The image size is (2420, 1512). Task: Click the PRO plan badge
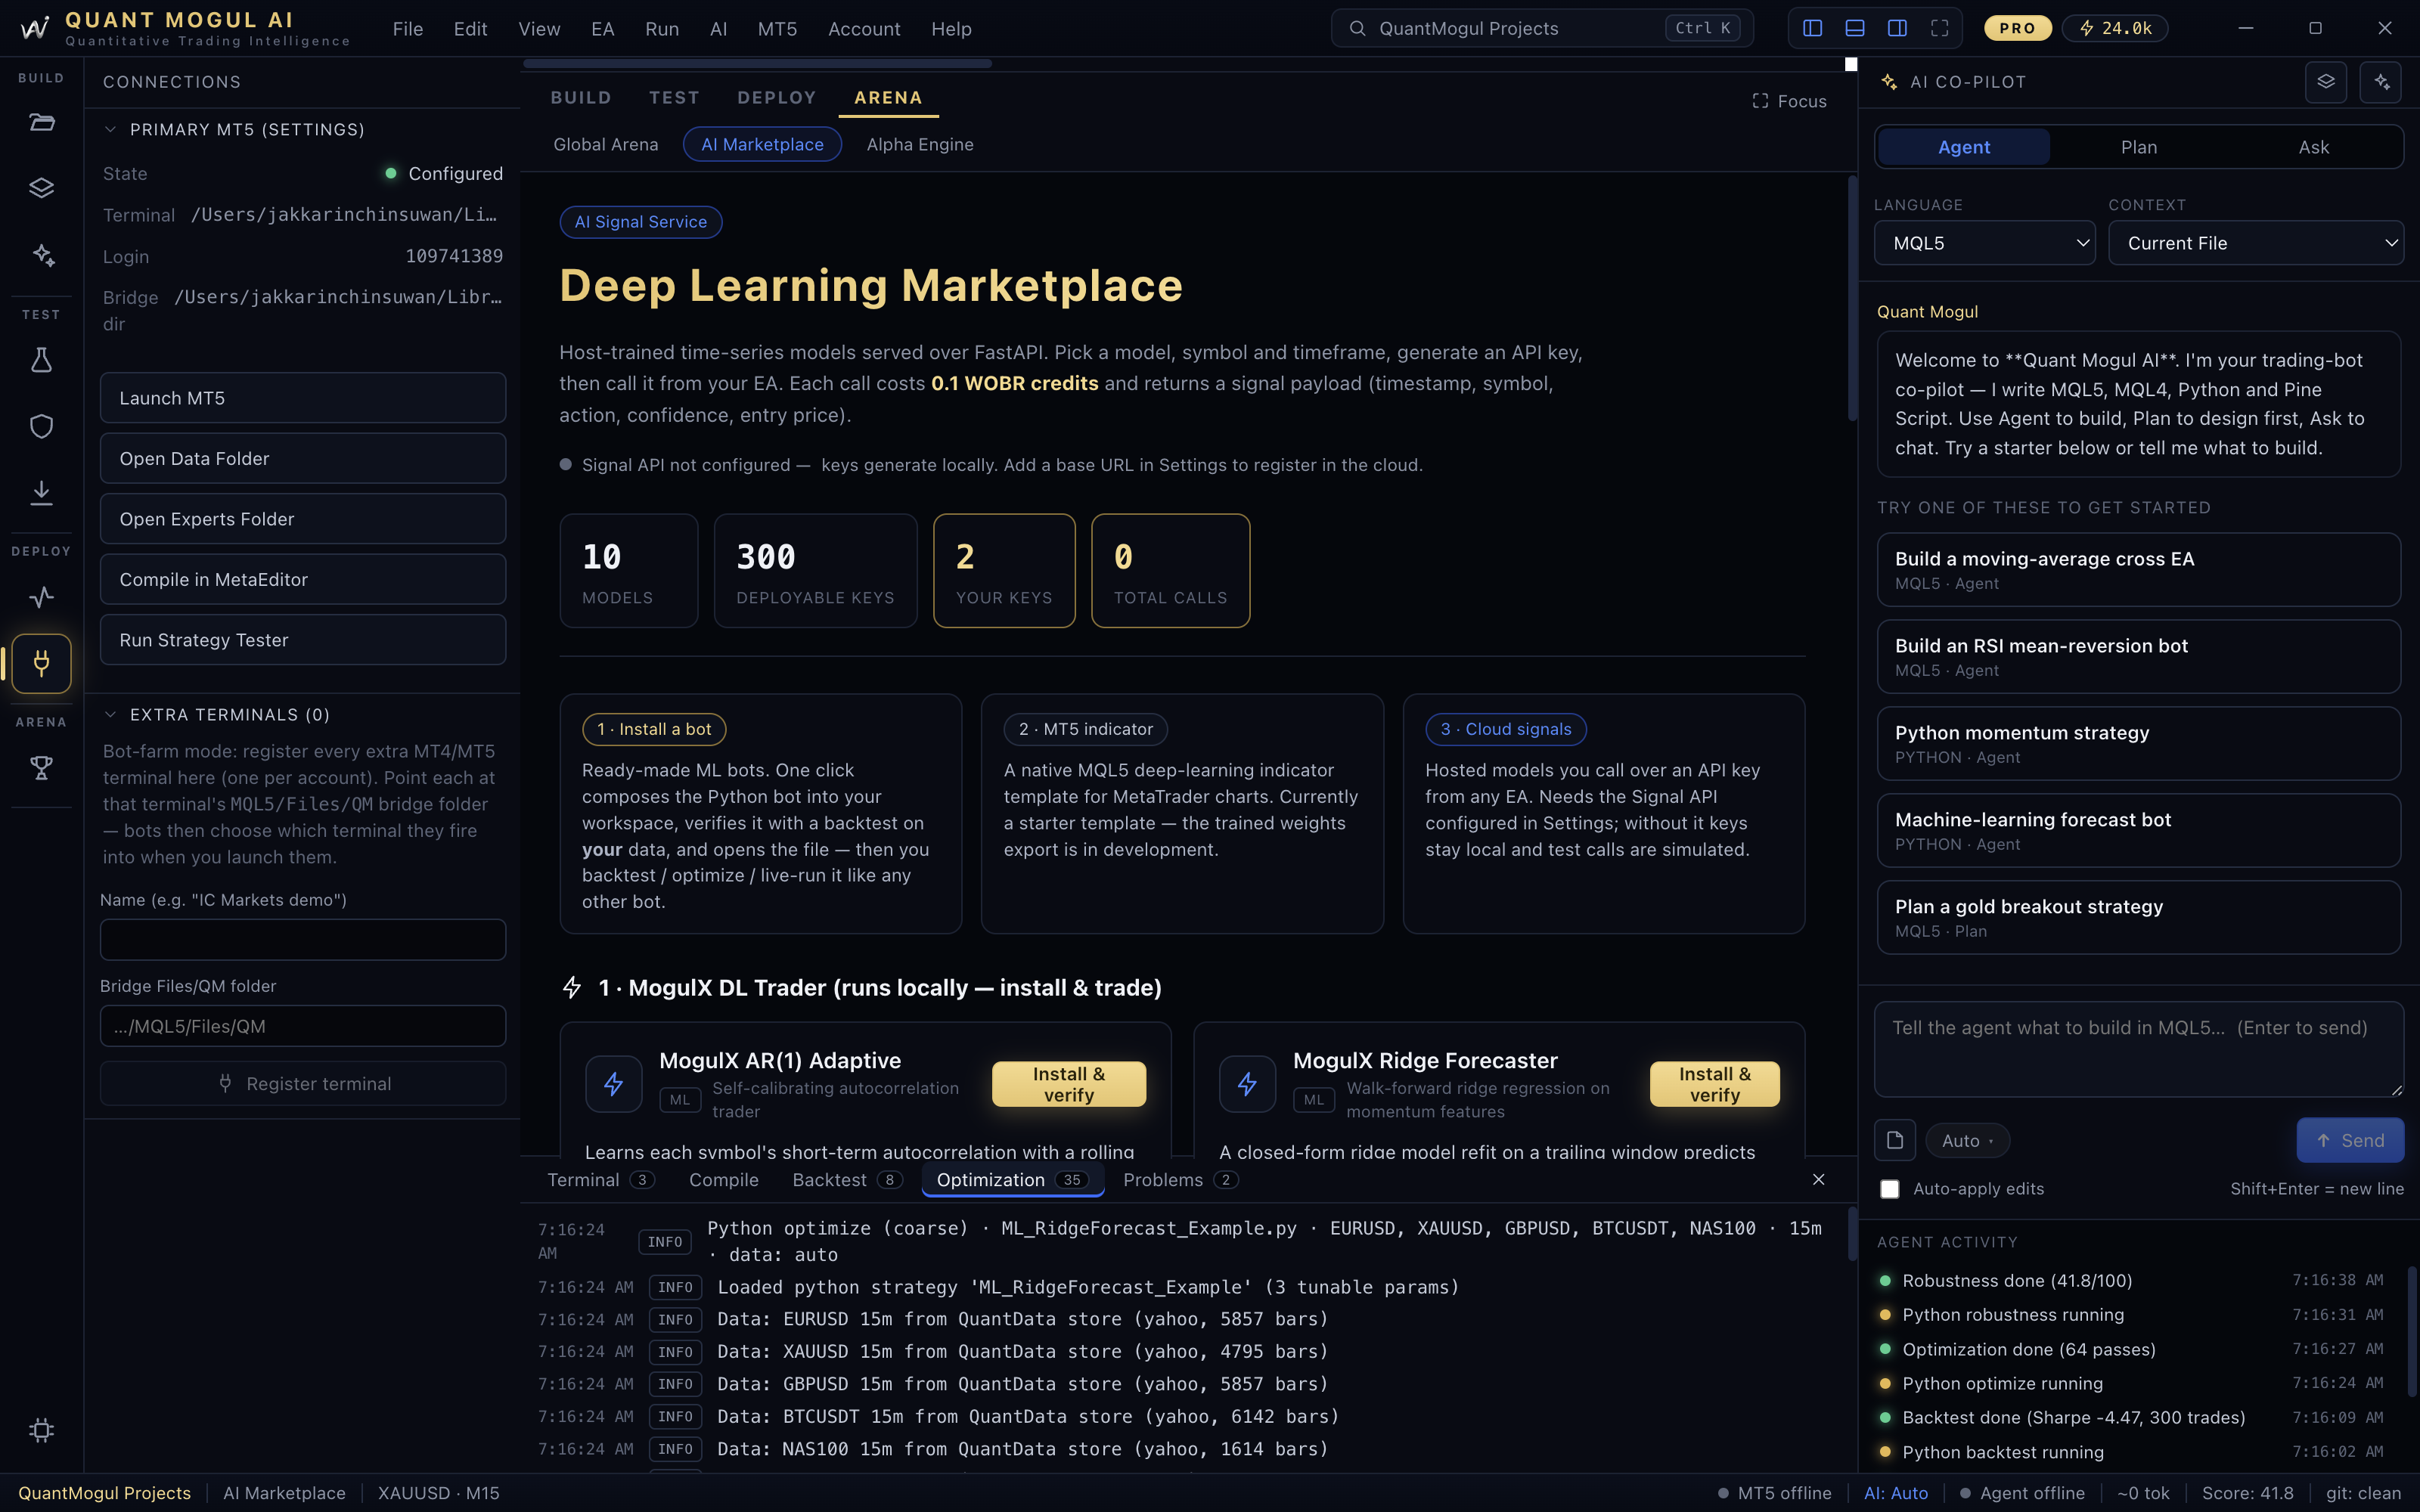tap(2017, 28)
